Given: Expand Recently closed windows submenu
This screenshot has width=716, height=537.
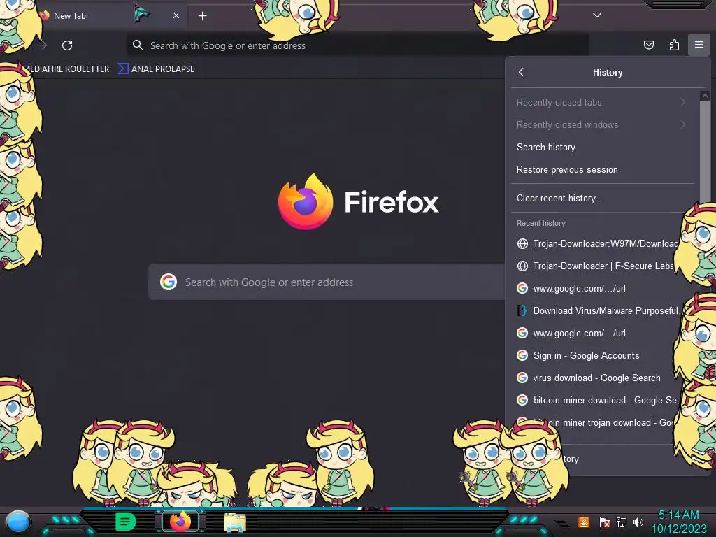Looking at the screenshot, I should (x=602, y=124).
